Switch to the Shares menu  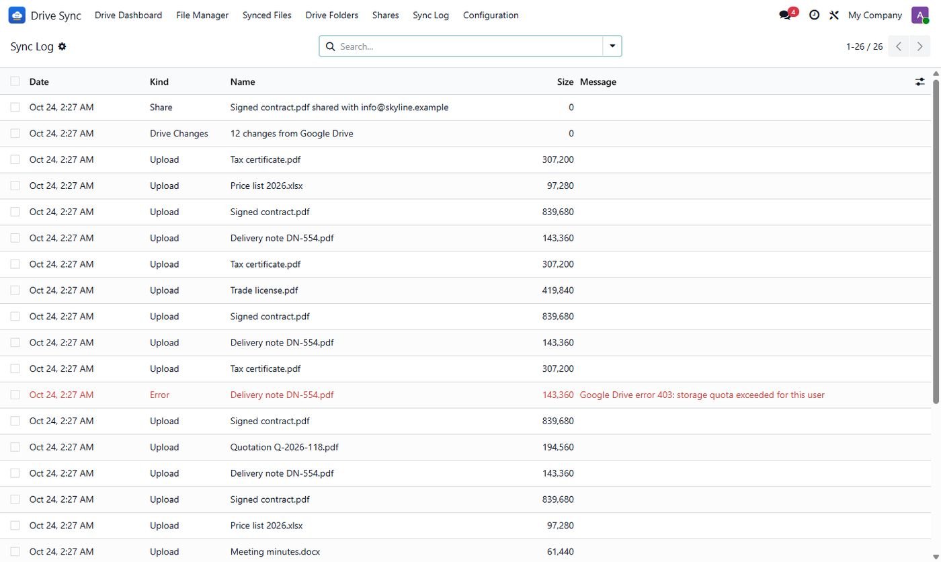coord(386,15)
